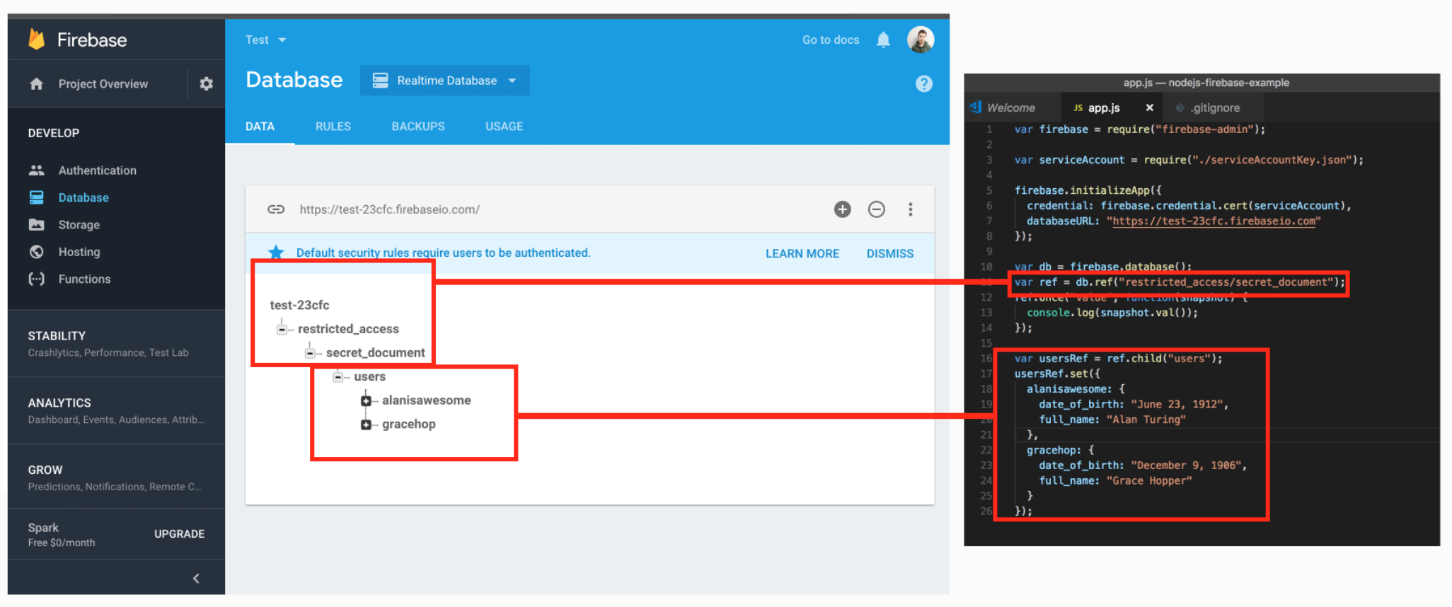Open Project Overview home icon
The image size is (1452, 607).
click(x=37, y=83)
